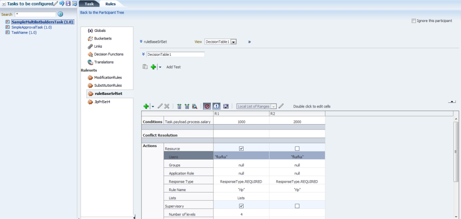Click green plus icon beside Add Test
The height and width of the screenshot is (219, 461).
click(x=153, y=67)
